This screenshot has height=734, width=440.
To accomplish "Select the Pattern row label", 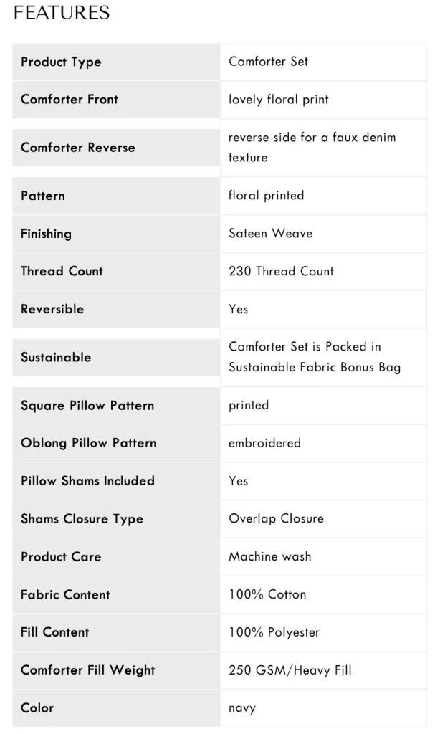I will click(x=42, y=196).
